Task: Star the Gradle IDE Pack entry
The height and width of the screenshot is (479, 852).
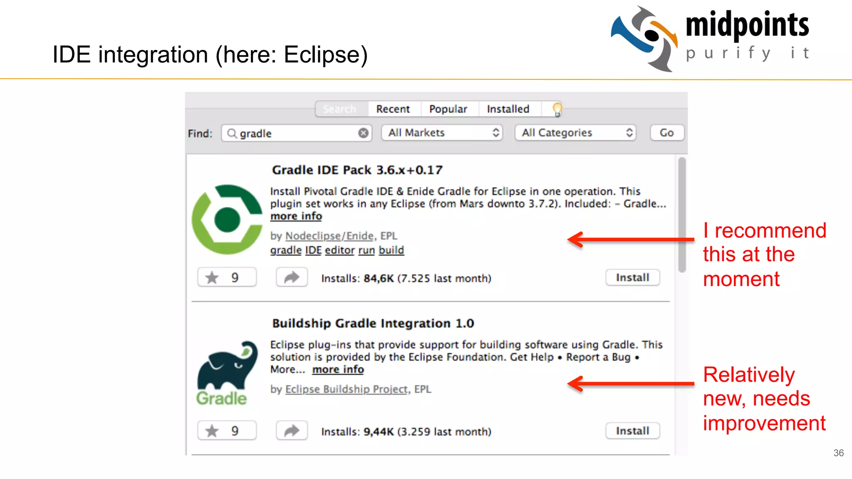Action: [x=227, y=277]
